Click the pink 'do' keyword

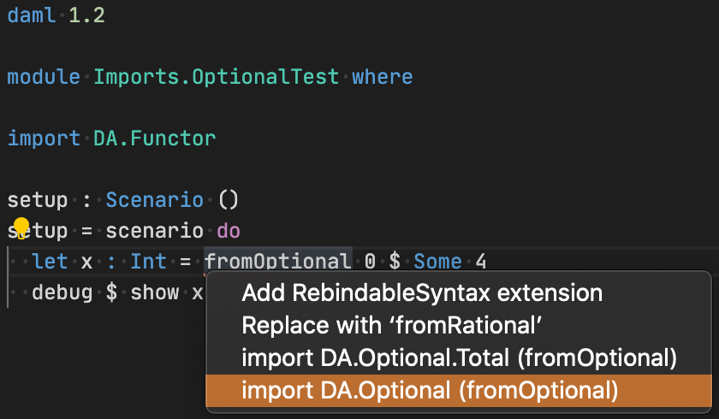click(x=229, y=231)
